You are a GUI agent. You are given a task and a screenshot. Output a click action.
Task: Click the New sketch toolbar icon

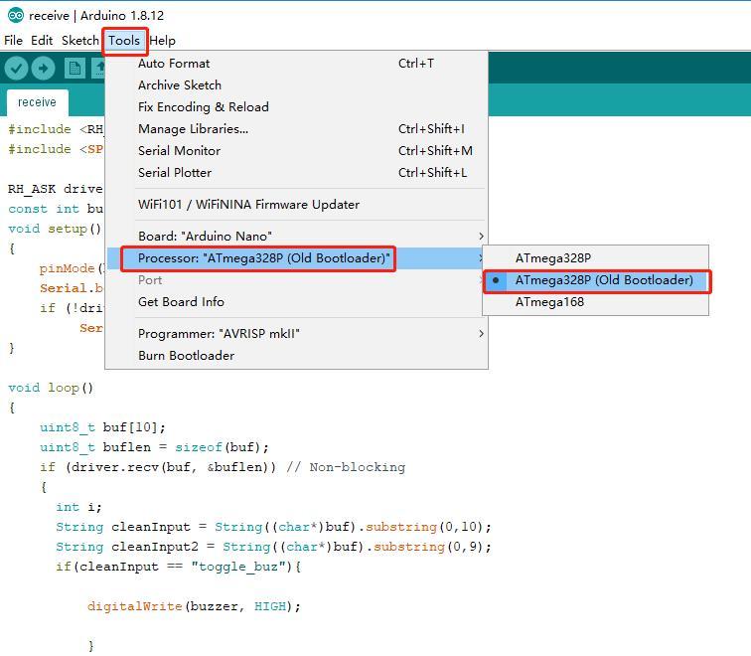pyautogui.click(x=75, y=69)
